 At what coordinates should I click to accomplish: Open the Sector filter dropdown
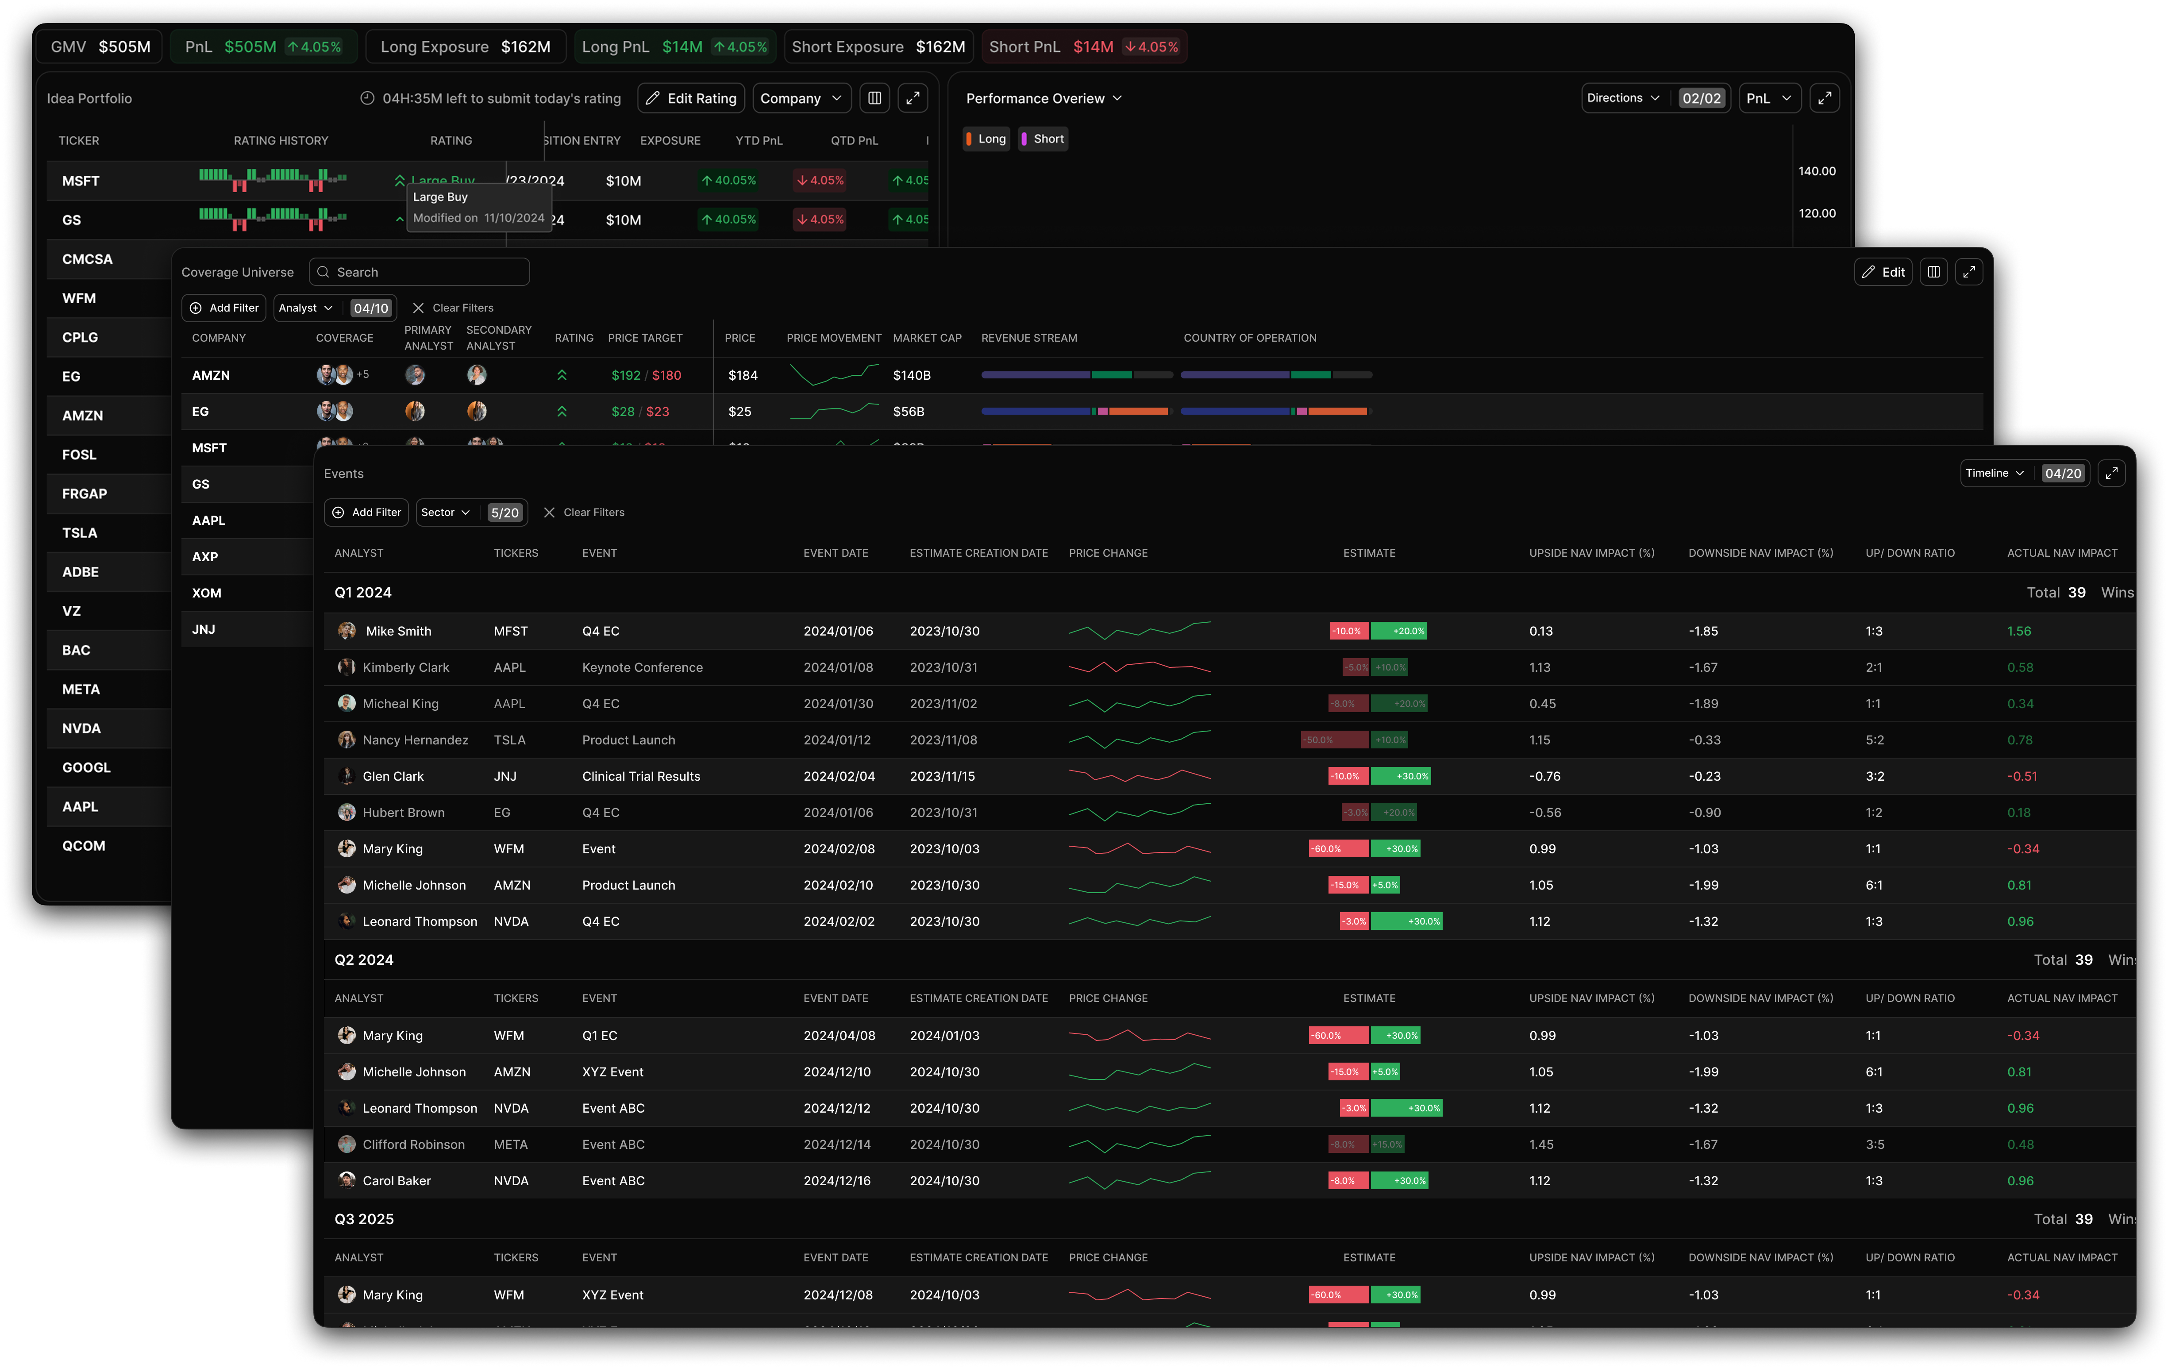(446, 513)
